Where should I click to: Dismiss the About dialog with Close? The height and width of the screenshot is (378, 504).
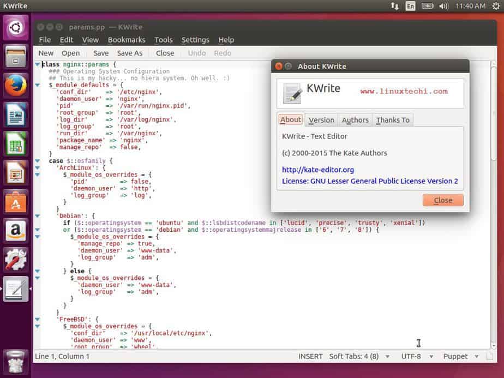pyautogui.click(x=442, y=200)
